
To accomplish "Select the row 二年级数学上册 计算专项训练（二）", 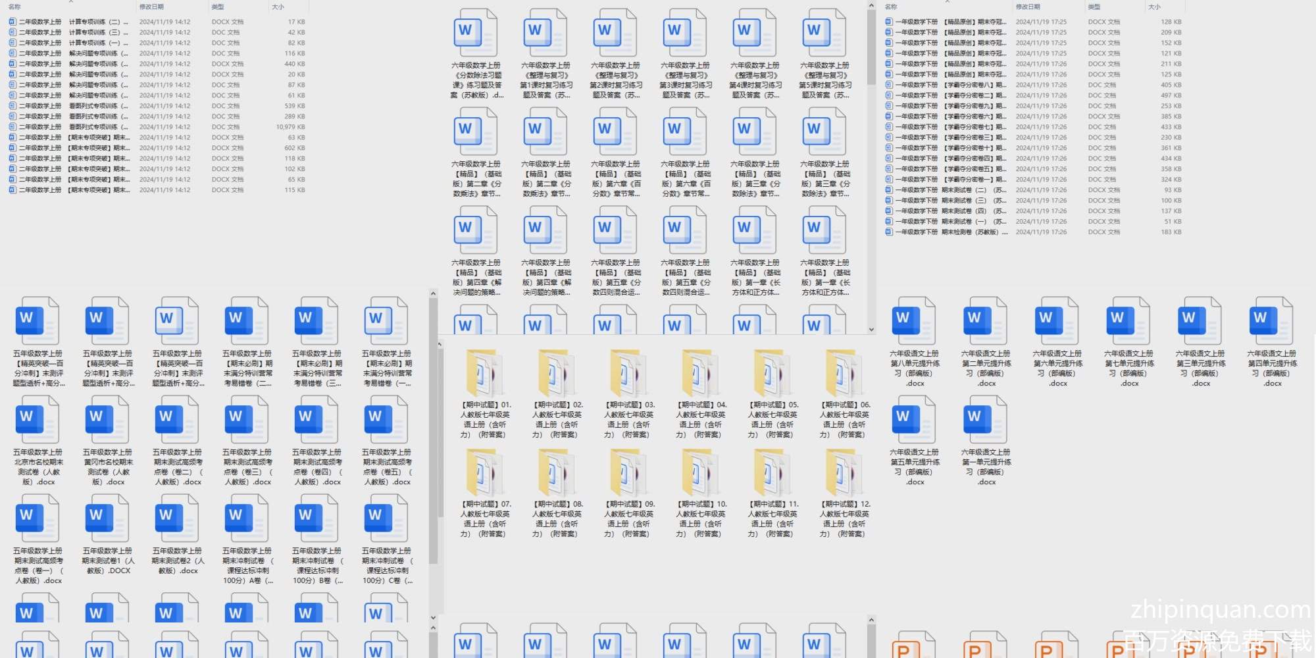I will tap(157, 22).
